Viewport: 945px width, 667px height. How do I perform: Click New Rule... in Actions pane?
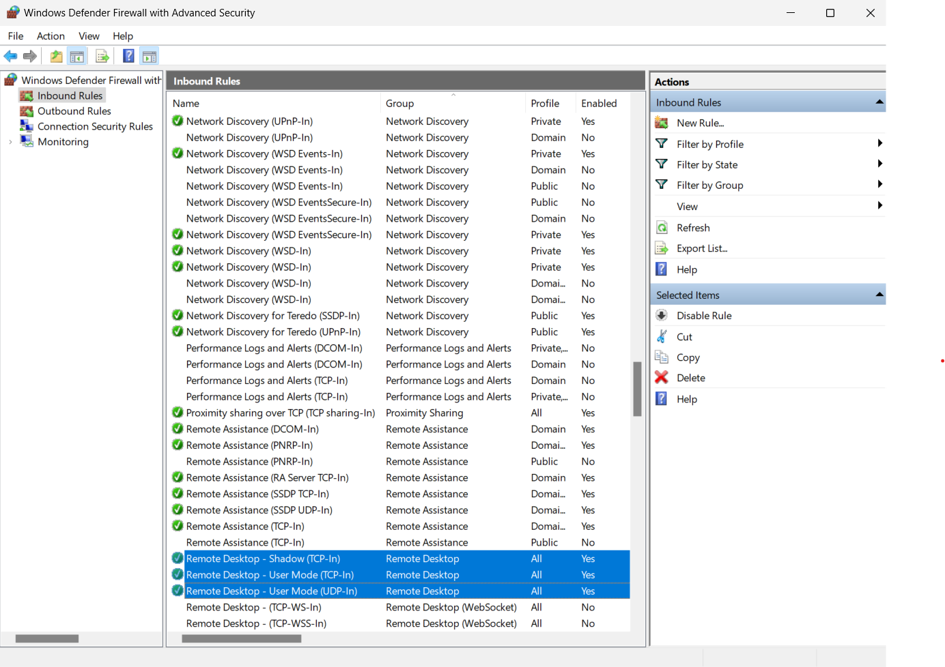pos(701,123)
